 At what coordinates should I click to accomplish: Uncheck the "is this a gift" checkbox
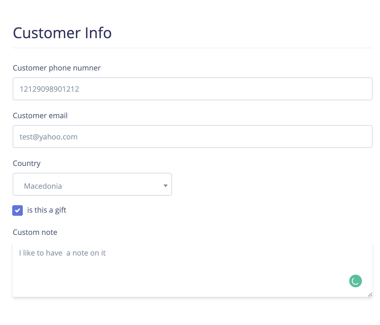coord(18,210)
